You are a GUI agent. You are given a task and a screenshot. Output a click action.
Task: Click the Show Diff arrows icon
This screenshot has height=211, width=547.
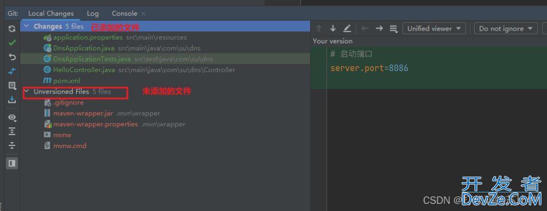tap(12, 71)
